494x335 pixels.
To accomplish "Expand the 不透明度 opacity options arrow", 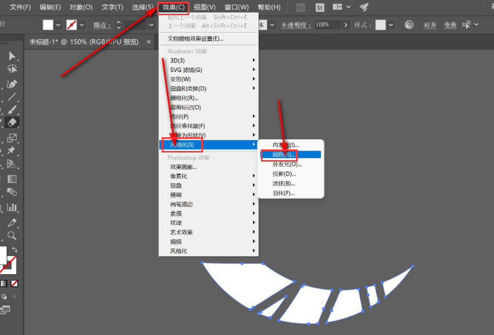I will tap(346, 24).
